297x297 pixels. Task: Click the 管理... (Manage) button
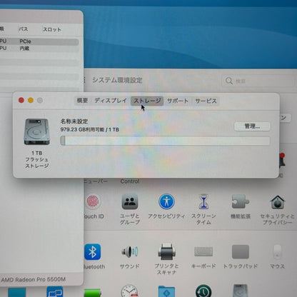coord(252,126)
